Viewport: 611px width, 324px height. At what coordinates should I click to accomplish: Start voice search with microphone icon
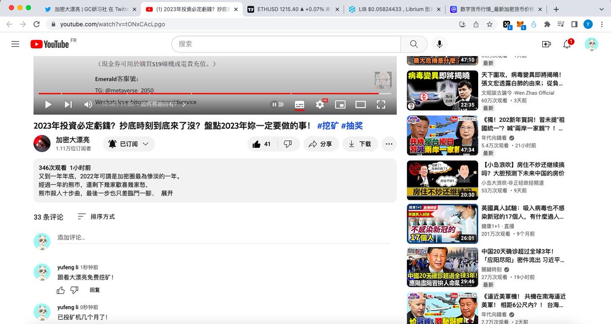click(439, 44)
